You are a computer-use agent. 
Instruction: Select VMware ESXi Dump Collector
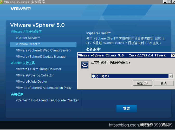tap(38, 69)
